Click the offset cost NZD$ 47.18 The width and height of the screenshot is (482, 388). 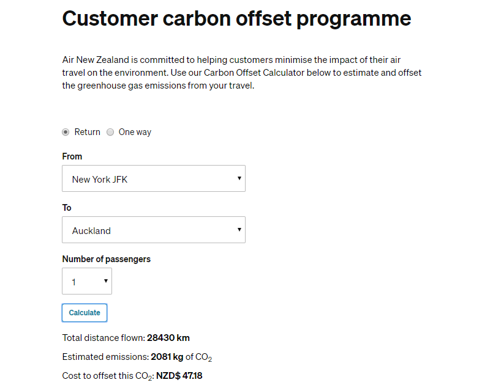[179, 376]
